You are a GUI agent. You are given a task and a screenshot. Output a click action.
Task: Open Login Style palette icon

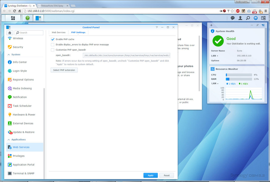pyautogui.click(x=10, y=71)
